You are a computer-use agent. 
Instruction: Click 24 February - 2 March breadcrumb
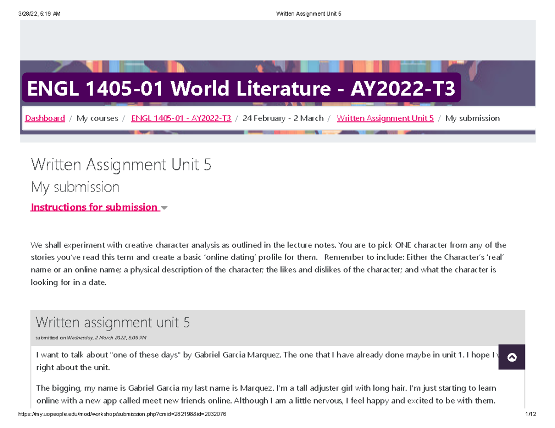point(283,118)
